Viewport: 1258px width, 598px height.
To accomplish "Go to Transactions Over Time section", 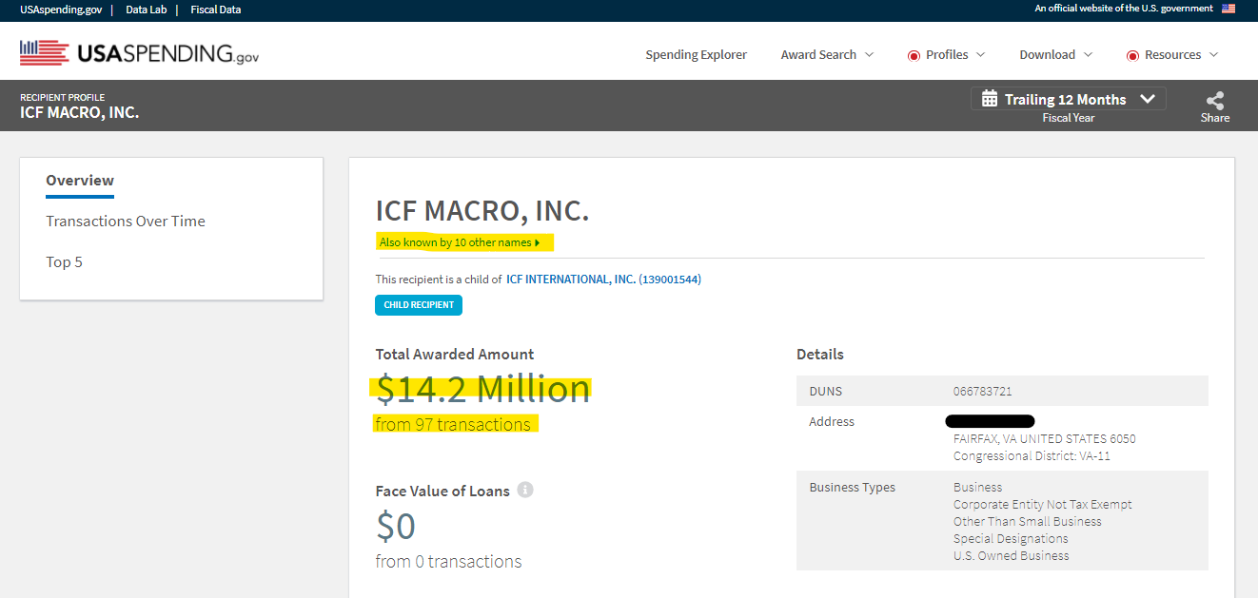I will [x=126, y=222].
